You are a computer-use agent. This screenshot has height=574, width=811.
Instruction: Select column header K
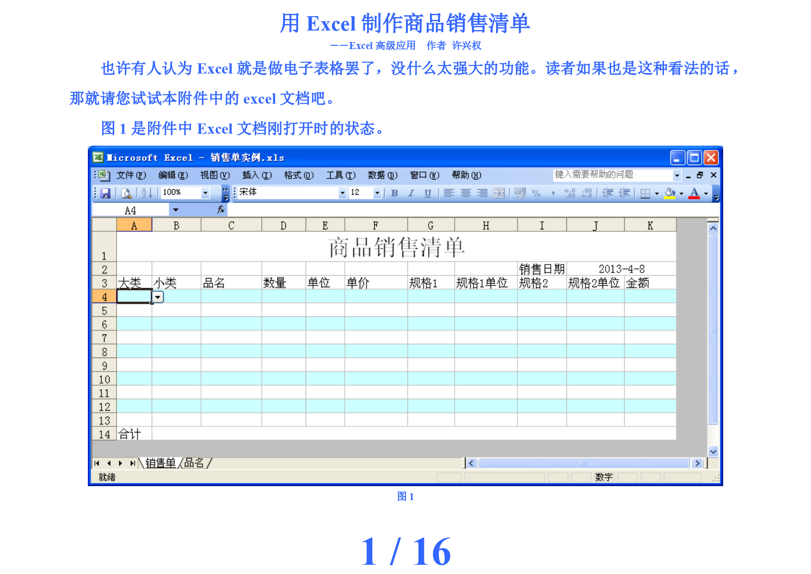pos(650,225)
